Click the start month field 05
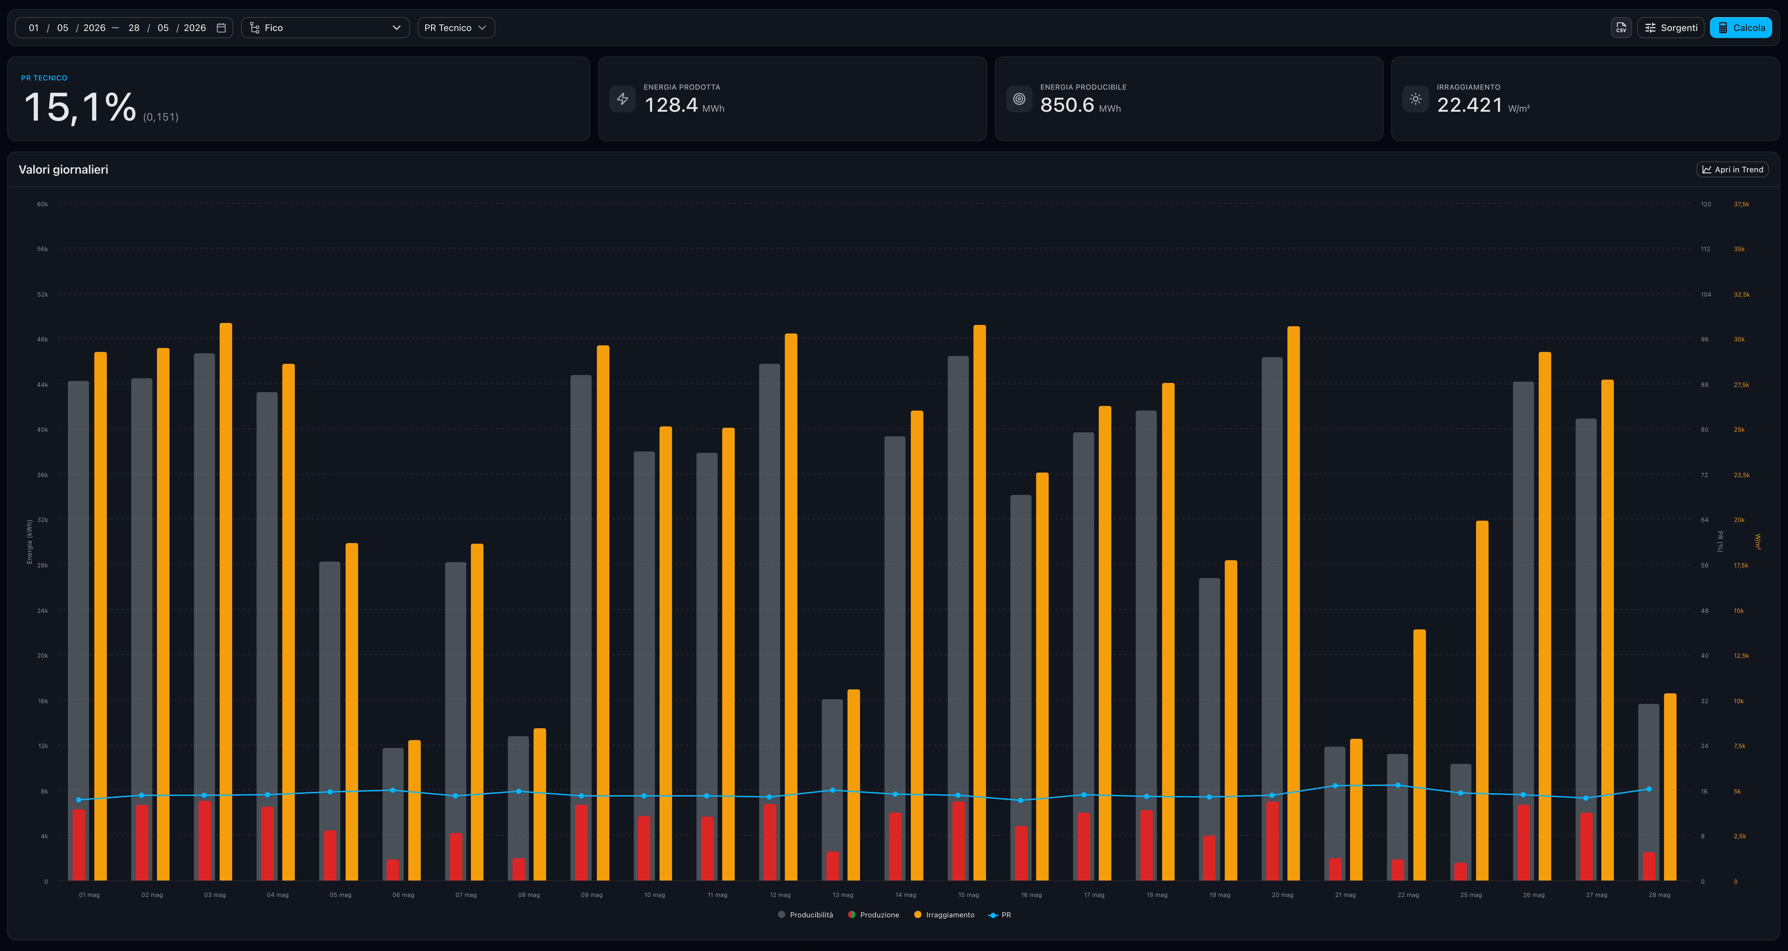 (x=62, y=28)
